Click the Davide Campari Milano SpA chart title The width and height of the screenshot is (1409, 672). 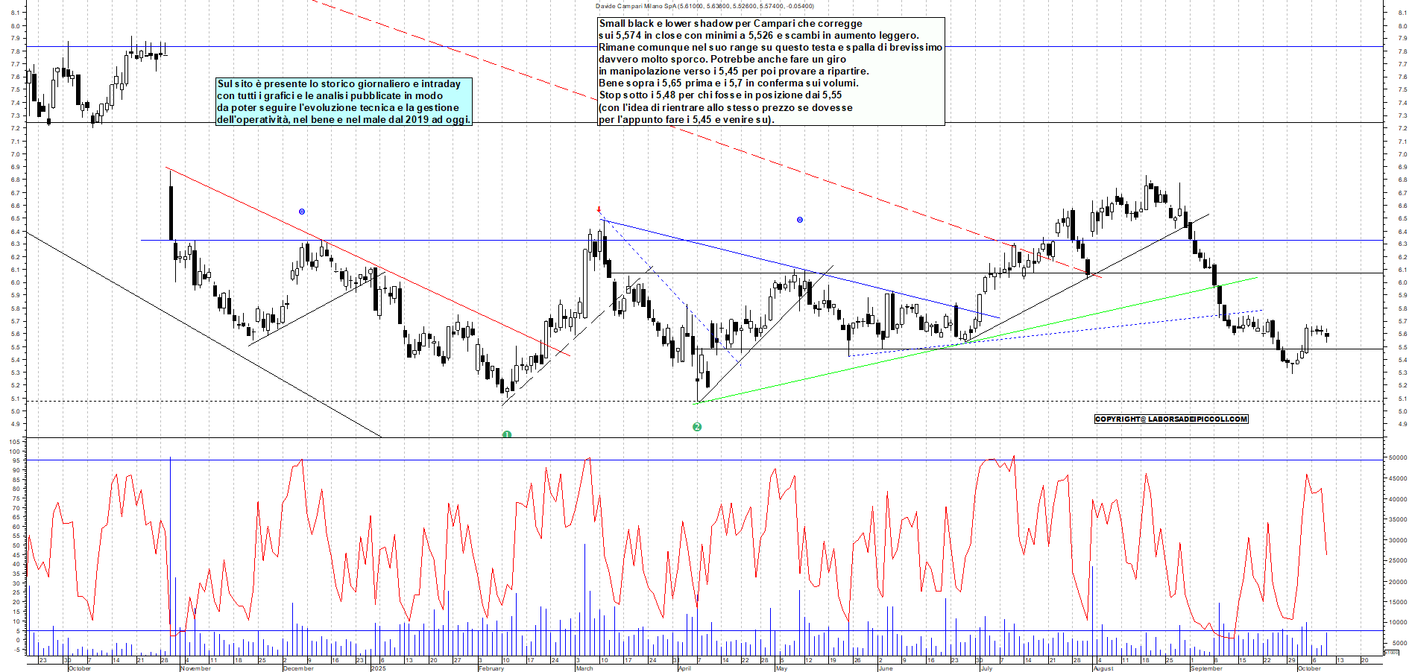point(704,6)
